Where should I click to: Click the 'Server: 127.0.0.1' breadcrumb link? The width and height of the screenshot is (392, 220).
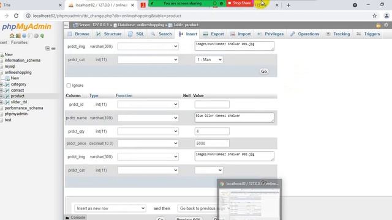click(x=93, y=25)
